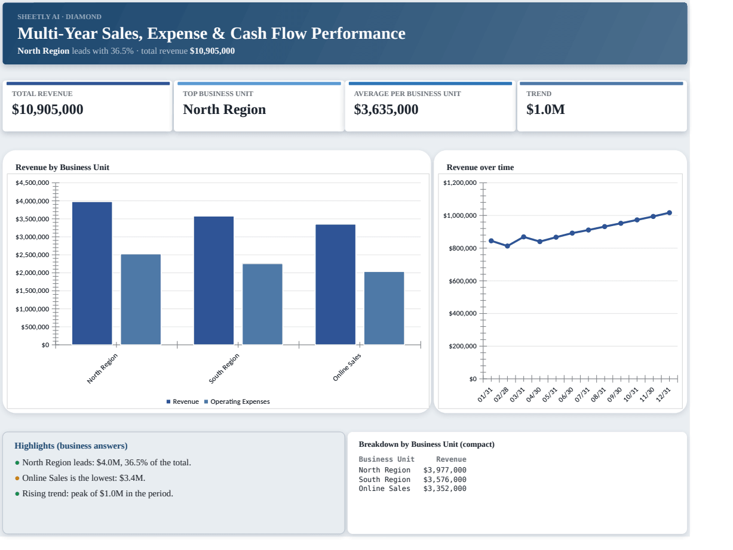Click the 09/30 x-axis date label

pyautogui.click(x=615, y=395)
